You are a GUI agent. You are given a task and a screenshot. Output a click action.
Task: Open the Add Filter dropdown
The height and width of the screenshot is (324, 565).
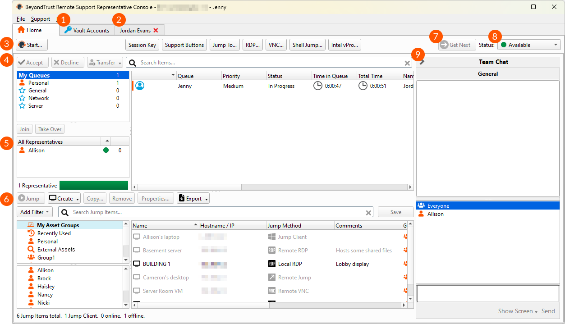click(35, 212)
